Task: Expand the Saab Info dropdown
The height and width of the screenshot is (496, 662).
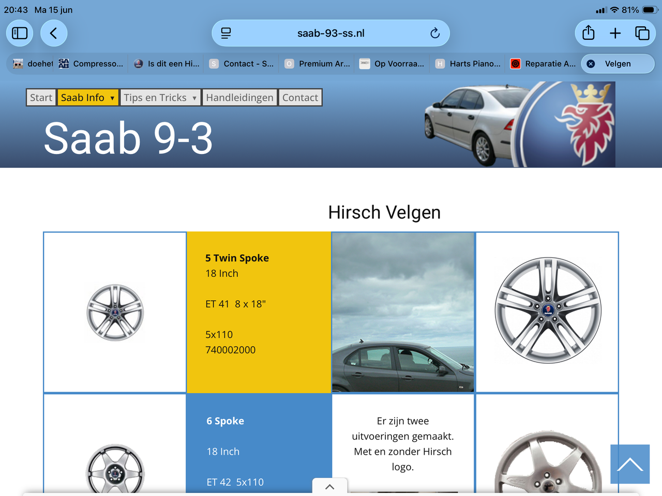Action: [88, 98]
